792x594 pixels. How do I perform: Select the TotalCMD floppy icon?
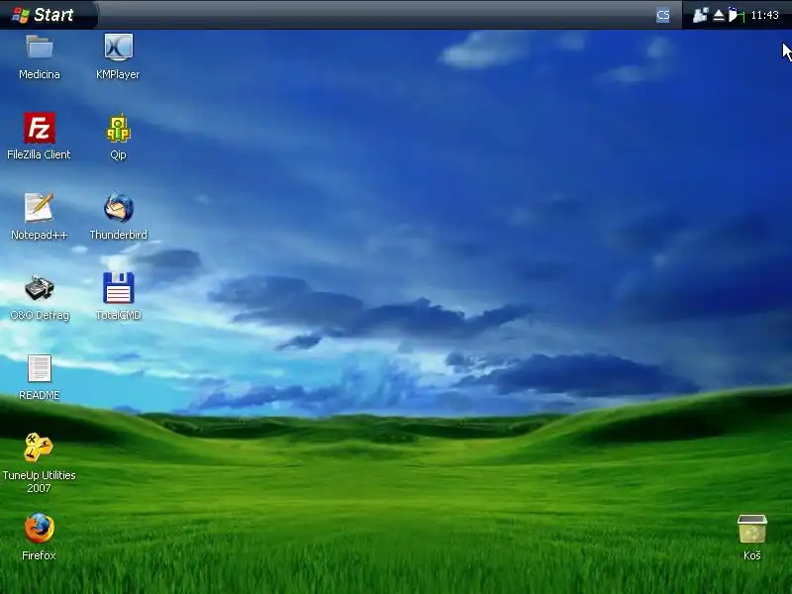118,288
